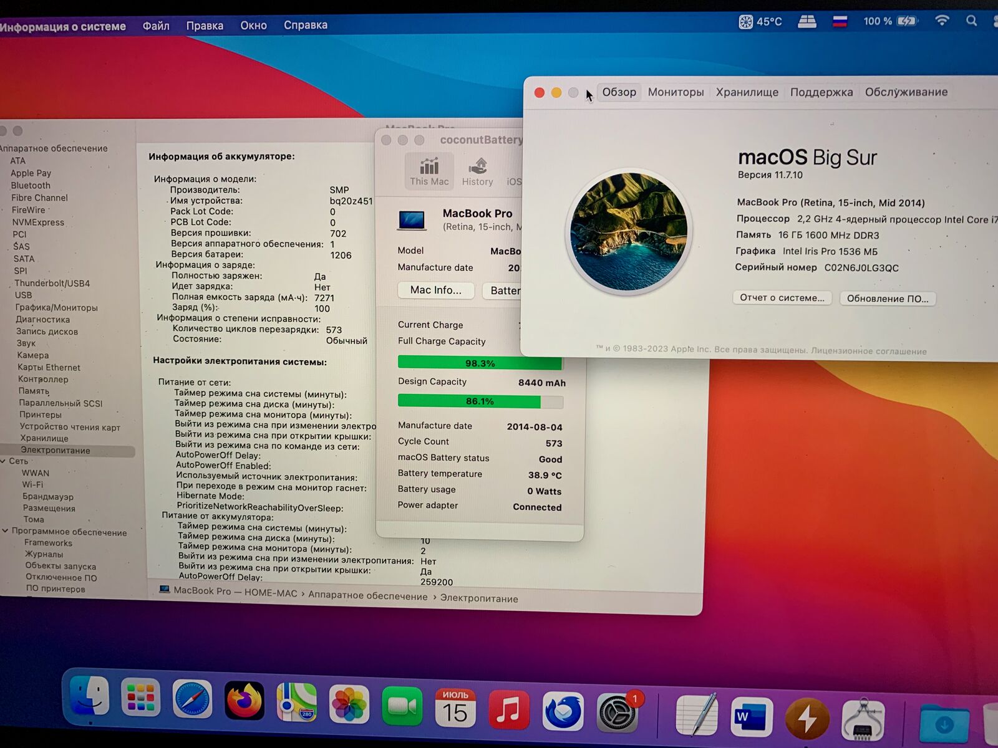Open Microsoft Word in the Dock

tap(752, 717)
